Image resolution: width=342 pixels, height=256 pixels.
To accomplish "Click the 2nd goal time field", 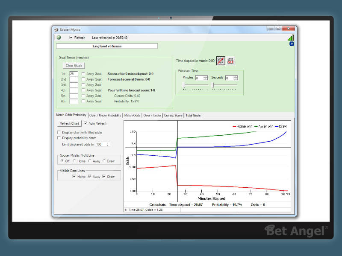I will click(74, 79).
